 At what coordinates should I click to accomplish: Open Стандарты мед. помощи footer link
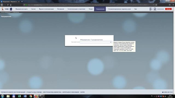(34, 92)
